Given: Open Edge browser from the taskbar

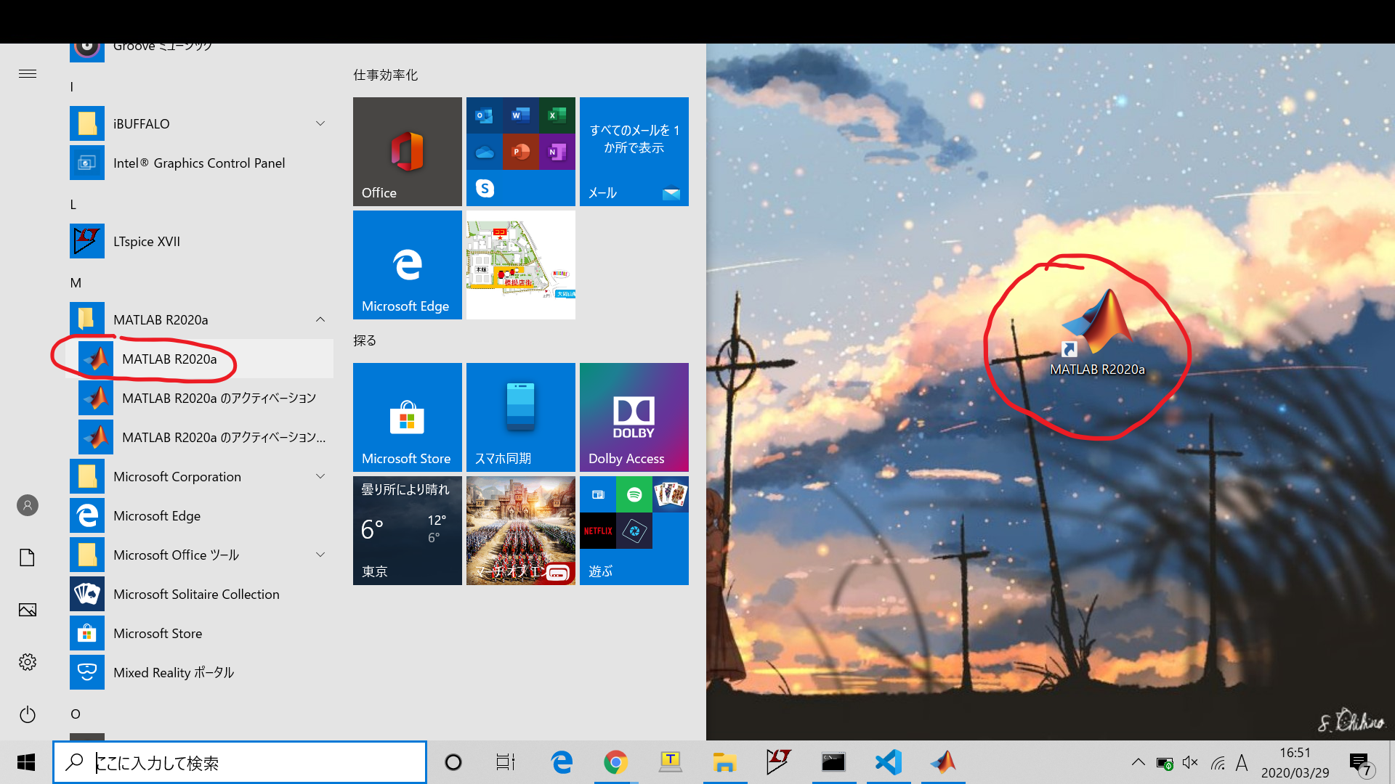Looking at the screenshot, I should (x=561, y=762).
